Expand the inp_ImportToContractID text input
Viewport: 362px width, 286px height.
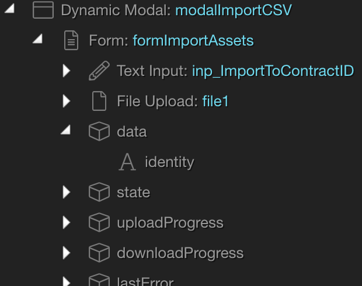pyautogui.click(x=67, y=71)
